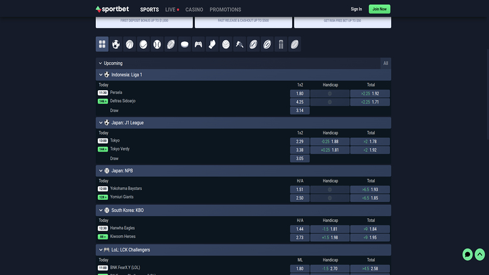
Task: Open 146 more markets for Persela match
Action: [x=103, y=101]
